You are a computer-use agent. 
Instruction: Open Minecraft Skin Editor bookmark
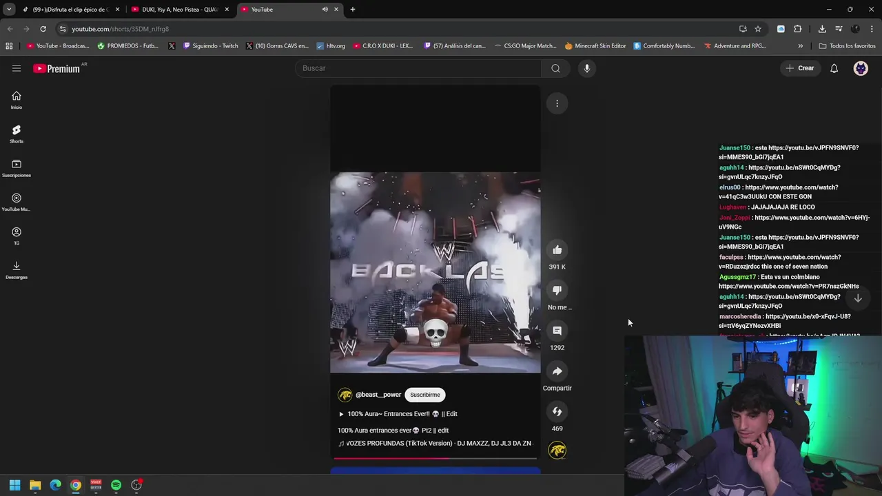595,46
